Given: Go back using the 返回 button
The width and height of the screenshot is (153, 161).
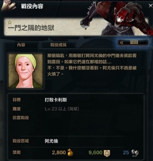Looking at the screenshot, I should point(133,43).
